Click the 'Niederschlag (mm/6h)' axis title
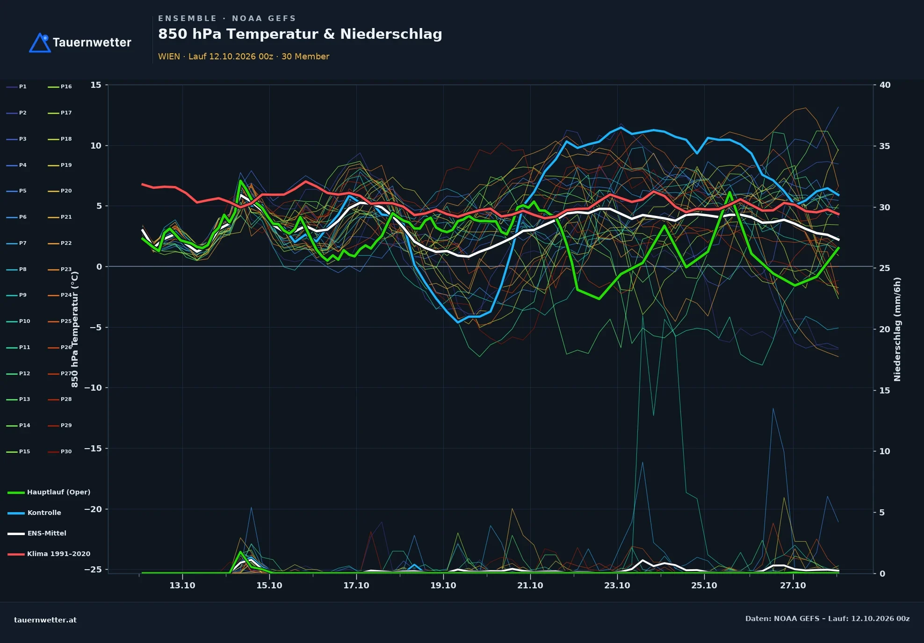This screenshot has width=924, height=643. click(x=897, y=329)
